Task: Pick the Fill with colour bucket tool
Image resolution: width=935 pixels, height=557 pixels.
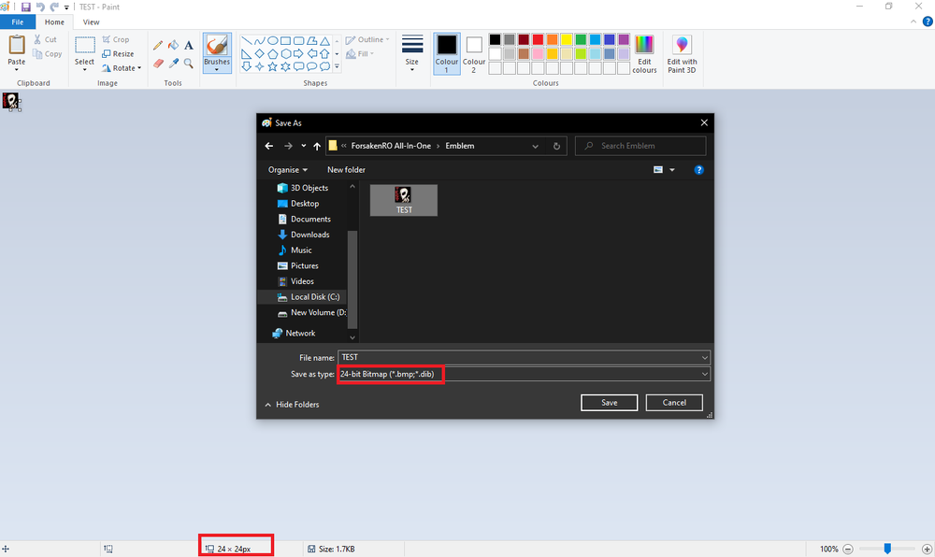Action: pos(173,45)
